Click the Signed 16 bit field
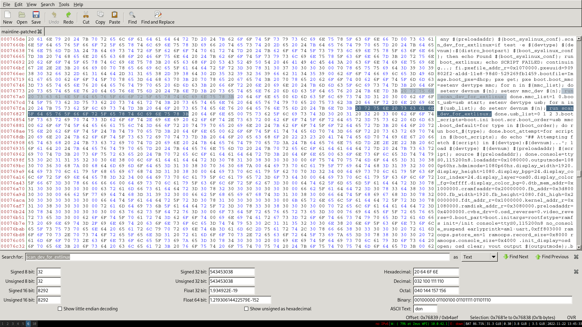 coord(49,291)
